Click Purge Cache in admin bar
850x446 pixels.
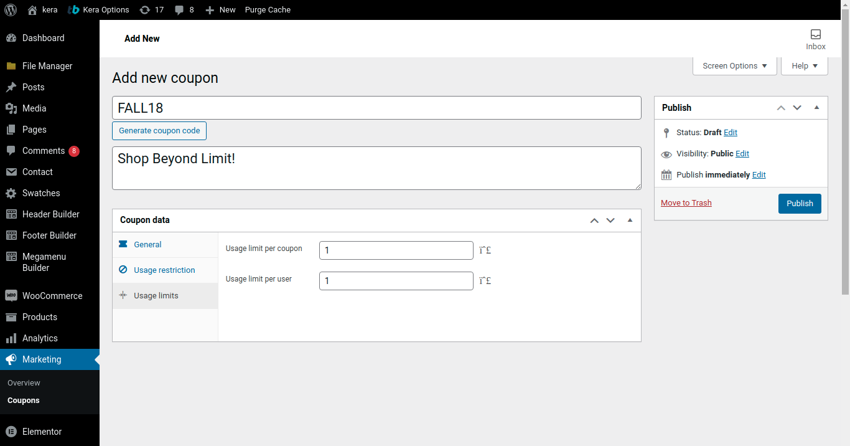coord(268,10)
